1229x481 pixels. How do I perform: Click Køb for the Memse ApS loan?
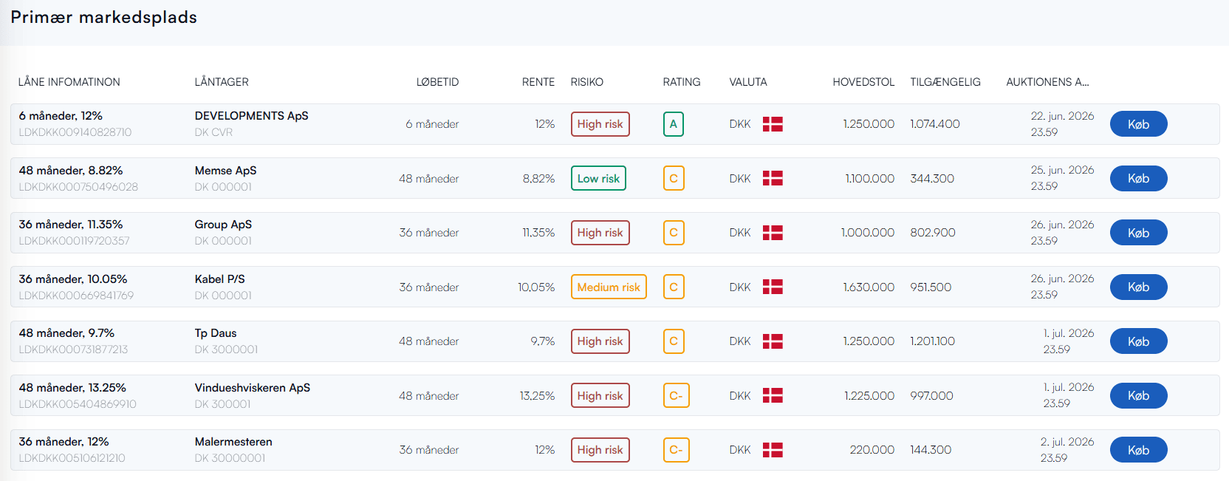pyautogui.click(x=1138, y=178)
